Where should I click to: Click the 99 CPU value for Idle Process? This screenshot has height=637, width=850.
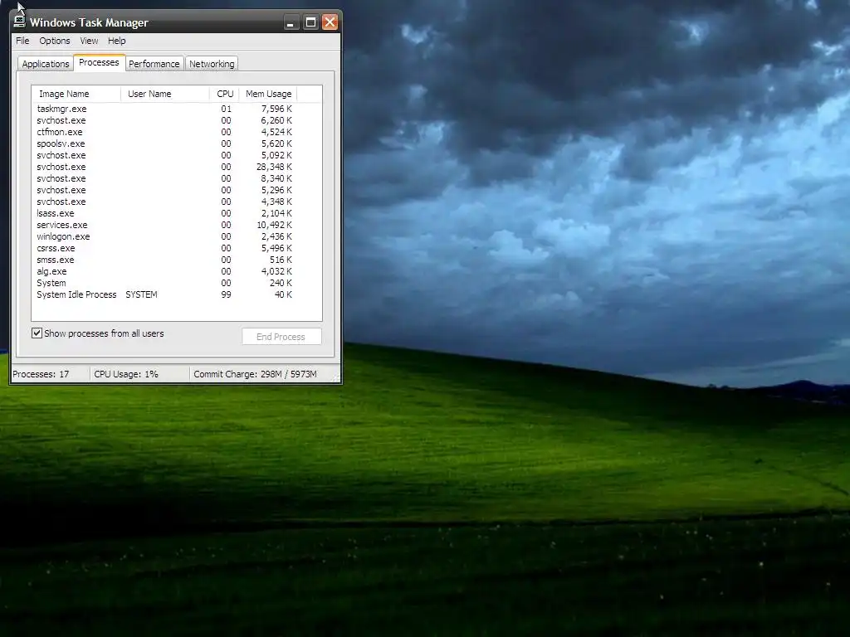pyautogui.click(x=226, y=294)
